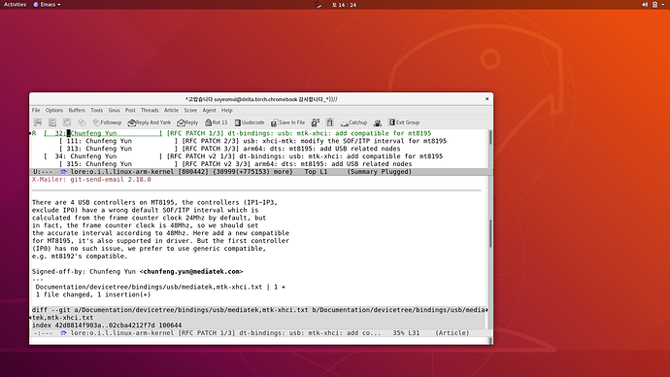The width and height of the screenshot is (670, 377).
Task: Click the 'index 42d8814f903a..02cba4212f7d' line
Action: point(107,326)
